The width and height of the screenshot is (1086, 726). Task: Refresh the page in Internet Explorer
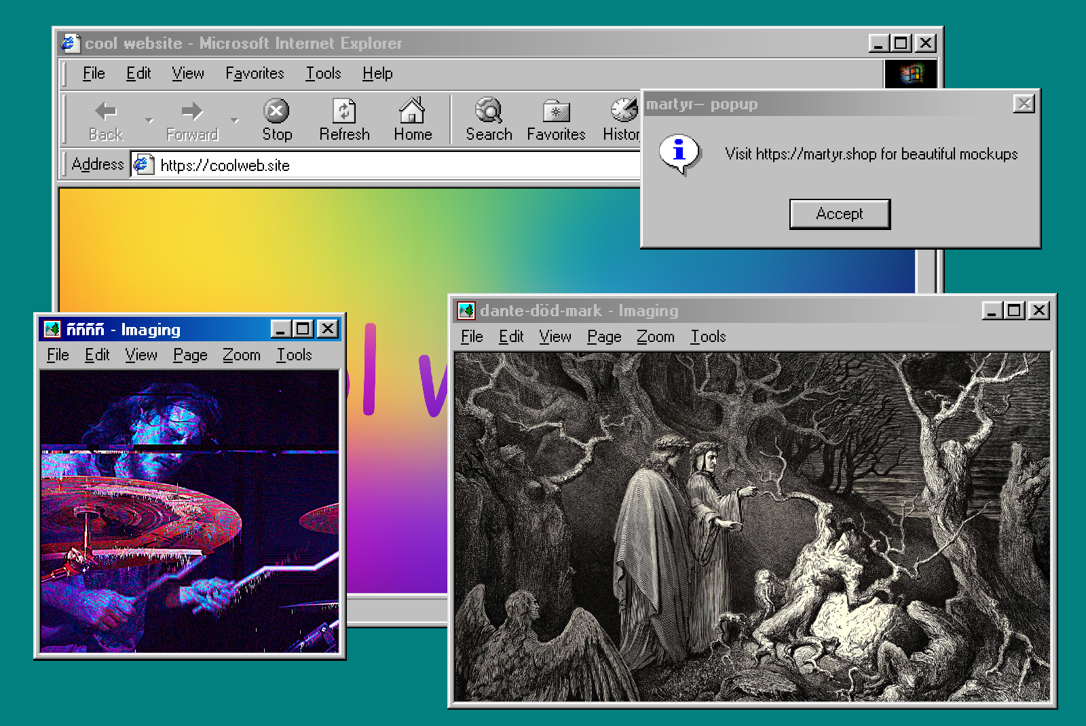point(344,120)
